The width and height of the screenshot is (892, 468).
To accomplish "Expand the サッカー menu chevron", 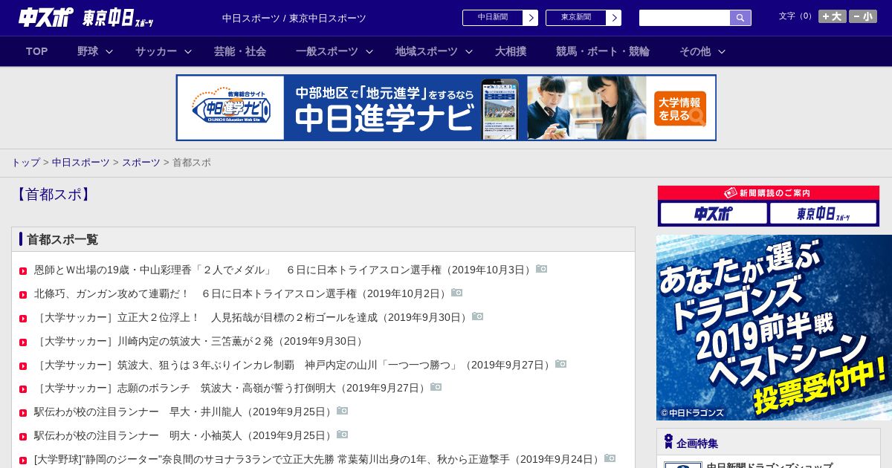I will coord(188,51).
